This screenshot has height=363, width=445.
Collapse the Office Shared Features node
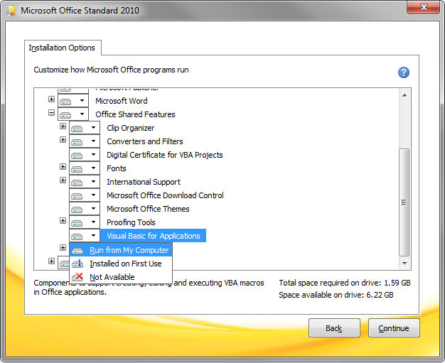click(51, 112)
